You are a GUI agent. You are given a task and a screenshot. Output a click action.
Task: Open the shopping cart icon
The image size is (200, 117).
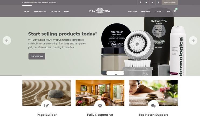(175, 11)
